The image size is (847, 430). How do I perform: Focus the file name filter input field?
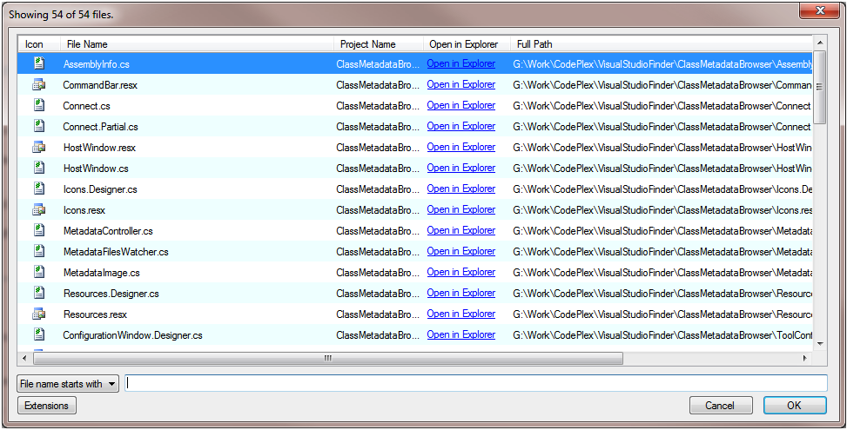pyautogui.click(x=476, y=383)
